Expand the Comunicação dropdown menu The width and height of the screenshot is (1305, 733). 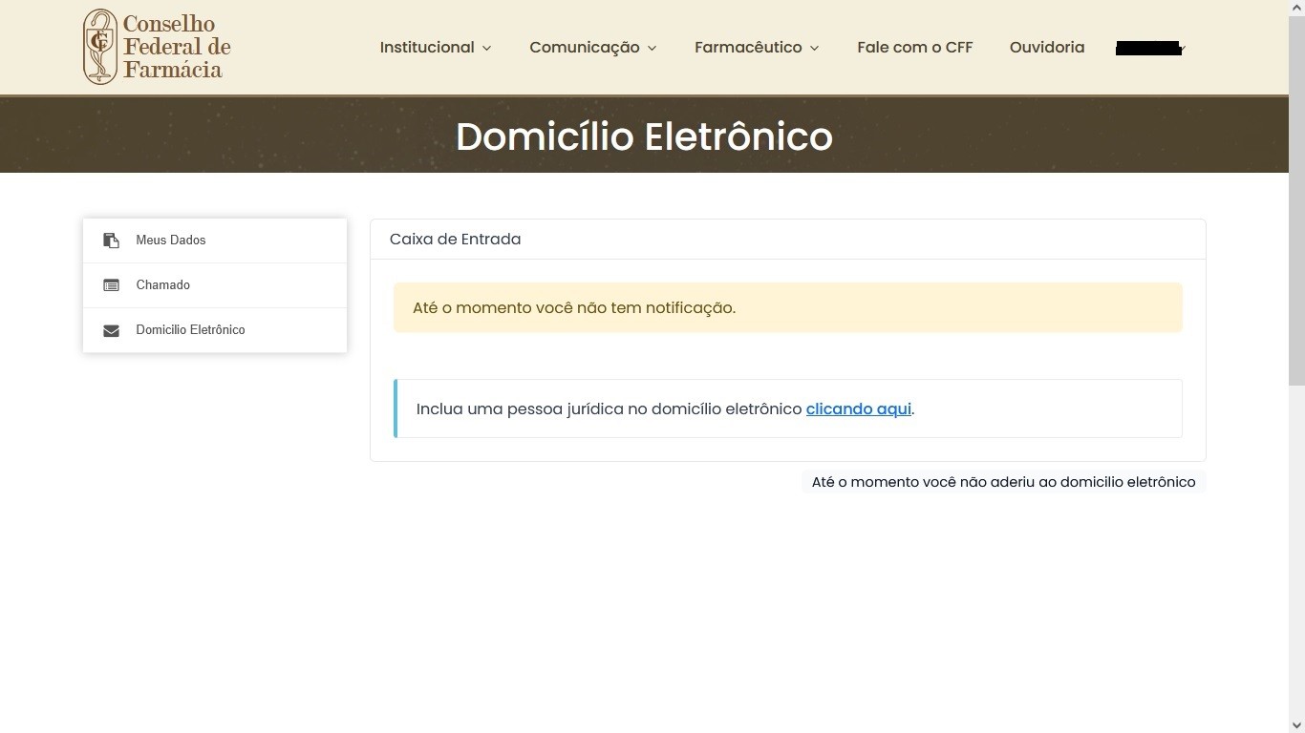tap(593, 48)
